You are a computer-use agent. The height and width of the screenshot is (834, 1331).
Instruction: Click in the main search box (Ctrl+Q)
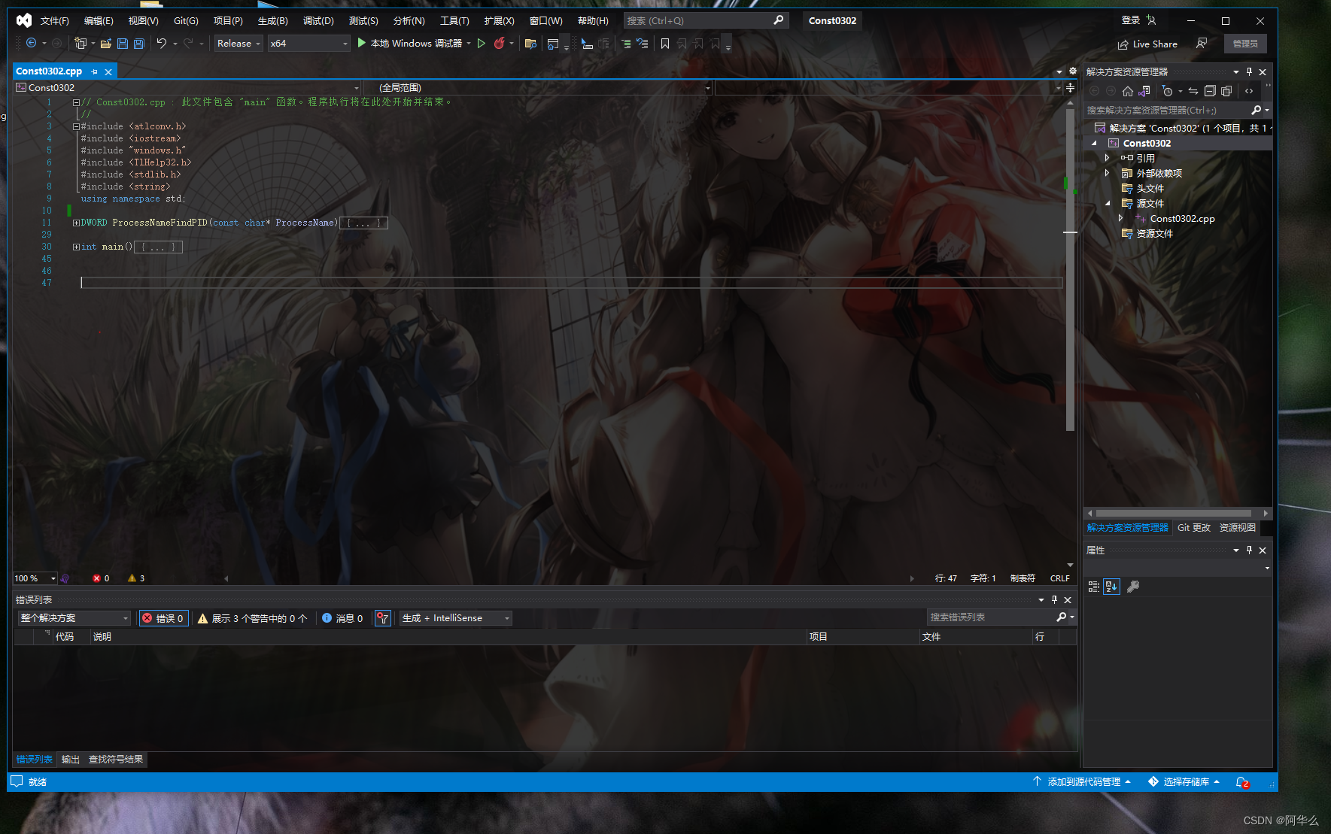click(x=706, y=21)
